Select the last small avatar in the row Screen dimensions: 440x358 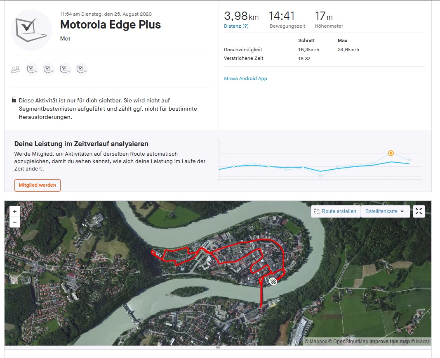point(82,69)
